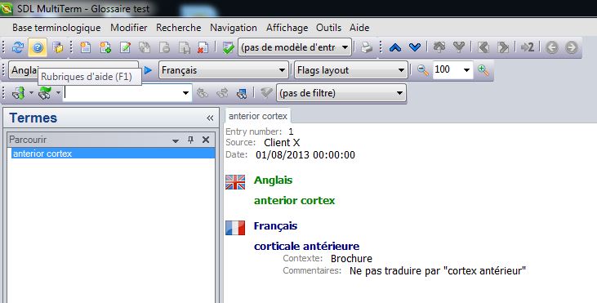597x303 pixels.
Task: Collapse the Termes panel with double chevron
Action: pyautogui.click(x=210, y=118)
